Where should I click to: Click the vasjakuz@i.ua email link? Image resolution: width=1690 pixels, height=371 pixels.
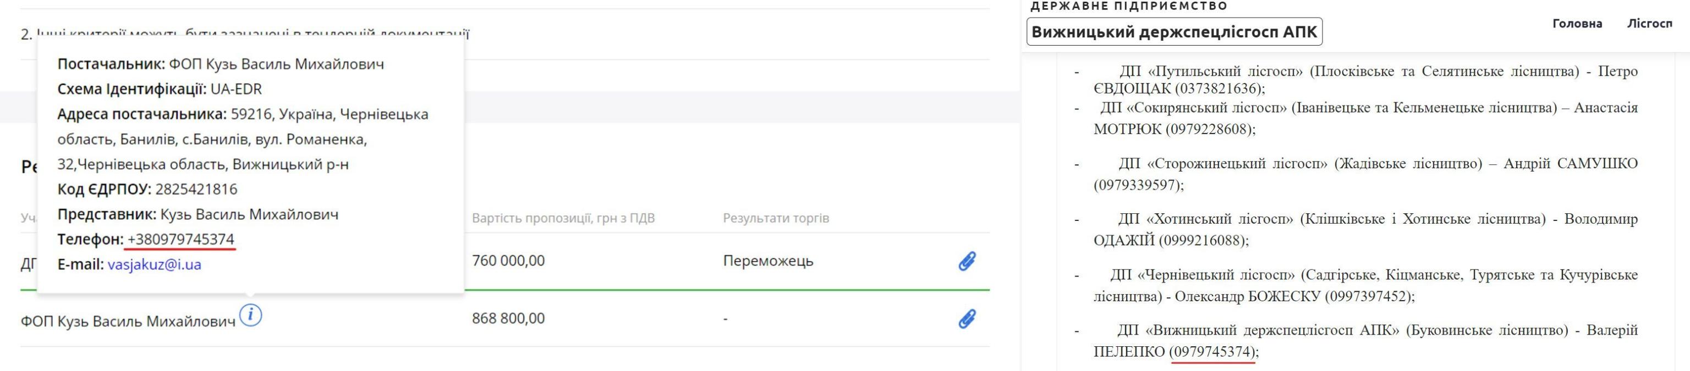click(x=154, y=264)
